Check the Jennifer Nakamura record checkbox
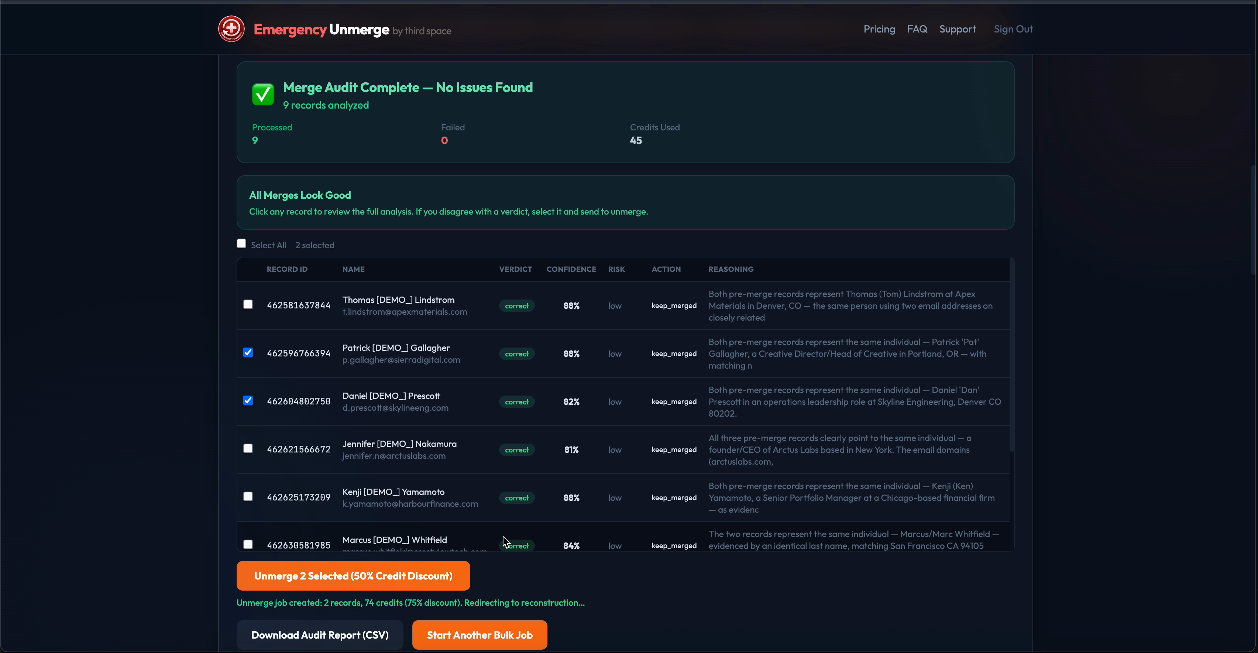Screen dimensions: 1258x653 (x=248, y=448)
